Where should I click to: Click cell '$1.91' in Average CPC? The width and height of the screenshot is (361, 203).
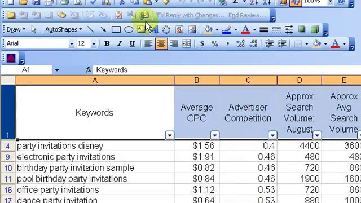point(197,157)
